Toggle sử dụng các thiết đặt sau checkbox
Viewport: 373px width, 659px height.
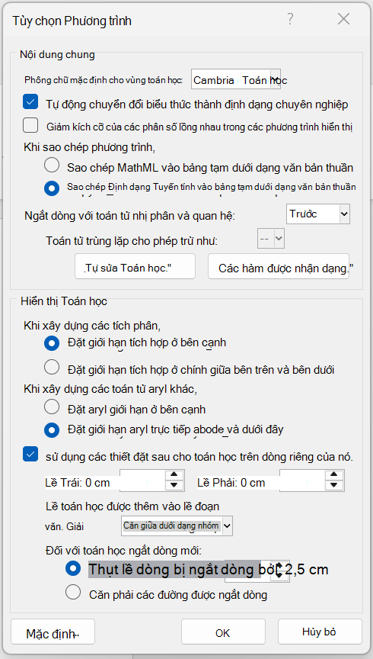tap(30, 455)
